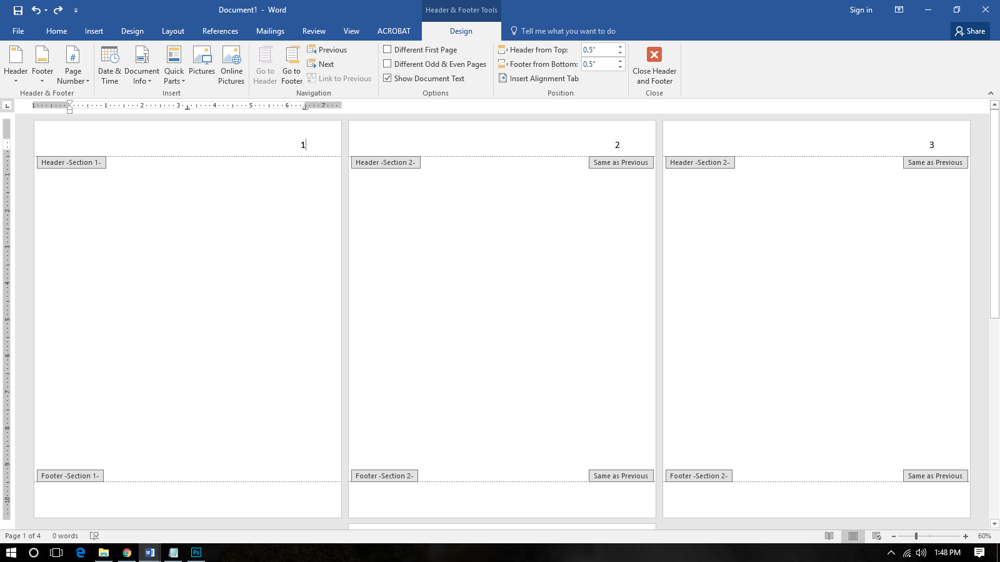Enable Different First Page headers
The width and height of the screenshot is (1000, 562).
coord(388,49)
